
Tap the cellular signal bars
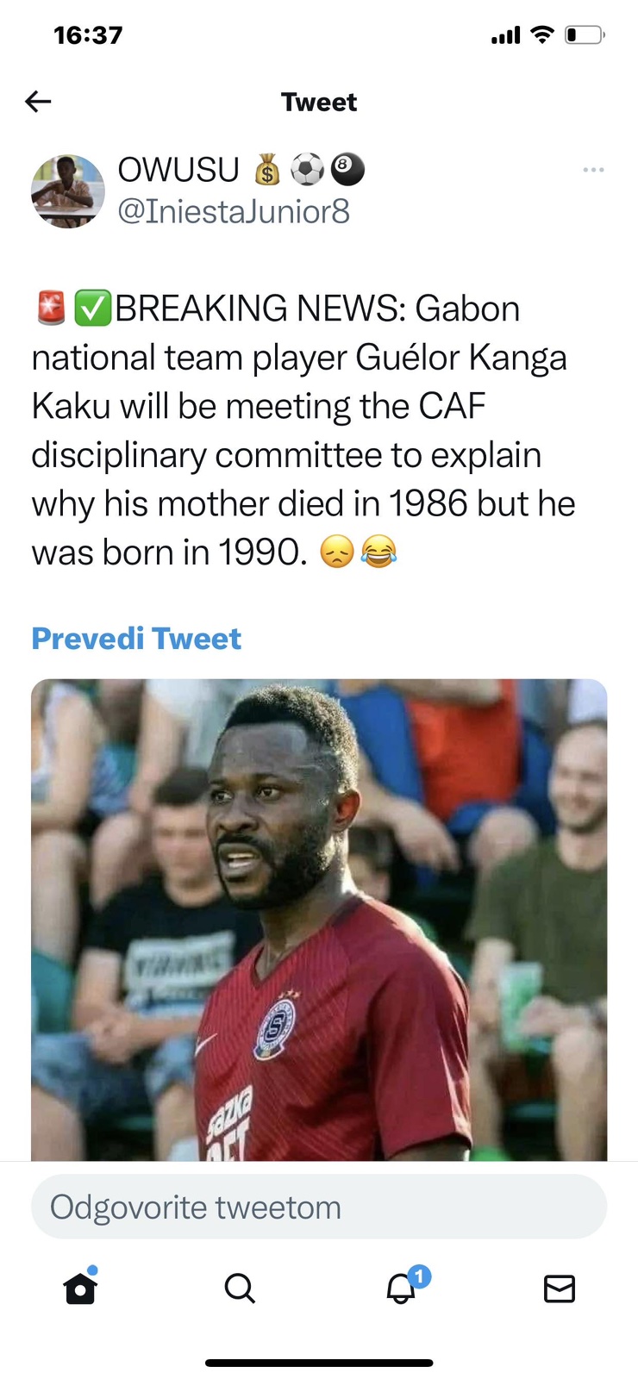(x=506, y=35)
